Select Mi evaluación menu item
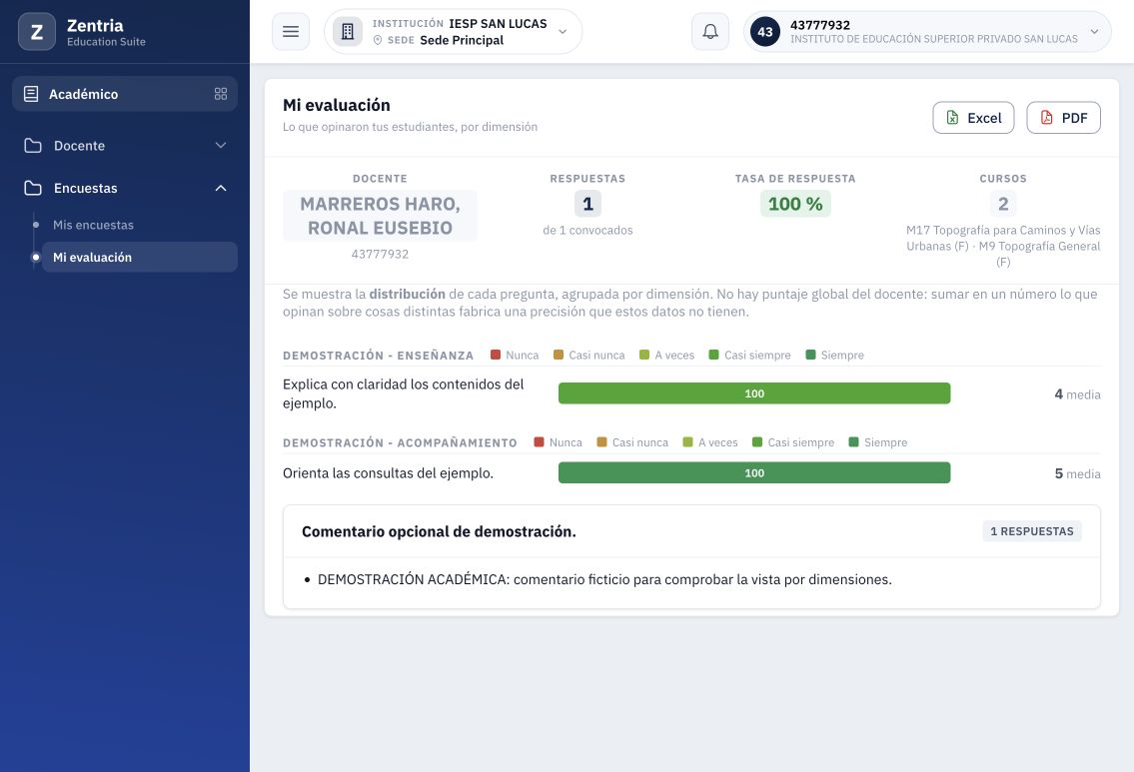 (x=140, y=258)
